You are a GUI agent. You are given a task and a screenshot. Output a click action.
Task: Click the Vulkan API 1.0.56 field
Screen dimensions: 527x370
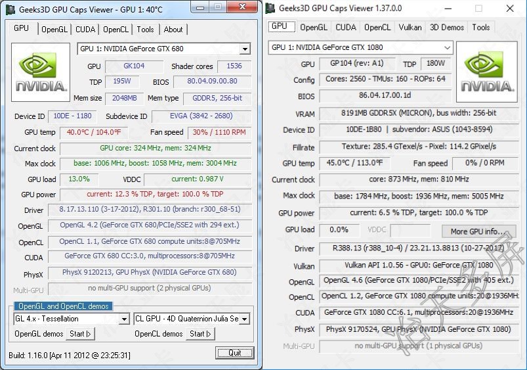tap(419, 266)
